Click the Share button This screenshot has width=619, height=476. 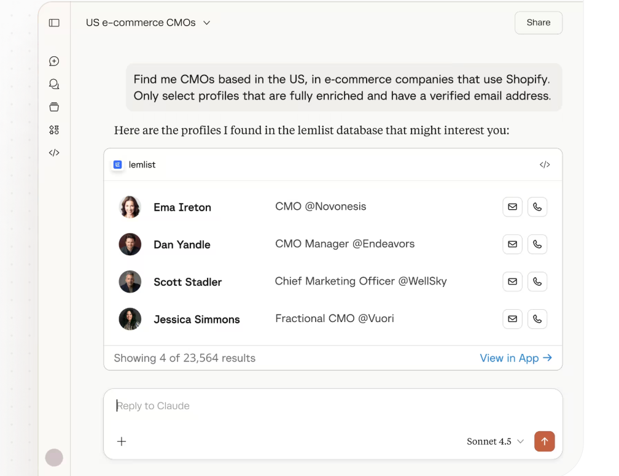pos(539,23)
